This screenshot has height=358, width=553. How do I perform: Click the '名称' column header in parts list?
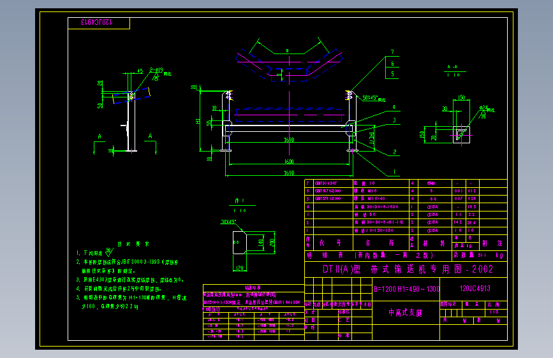pyautogui.click(x=380, y=243)
